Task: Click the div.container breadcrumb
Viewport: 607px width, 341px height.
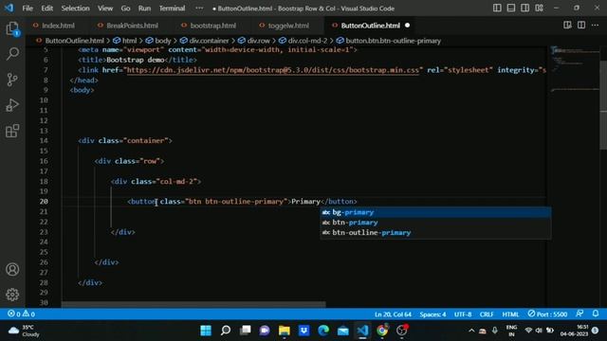Action: tap(209, 41)
